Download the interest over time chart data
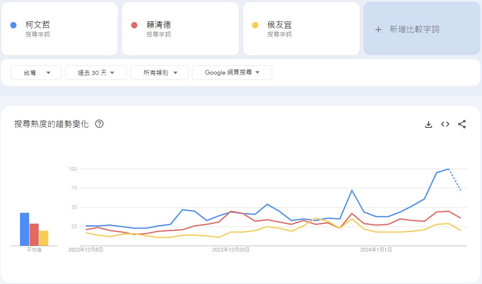 (428, 125)
